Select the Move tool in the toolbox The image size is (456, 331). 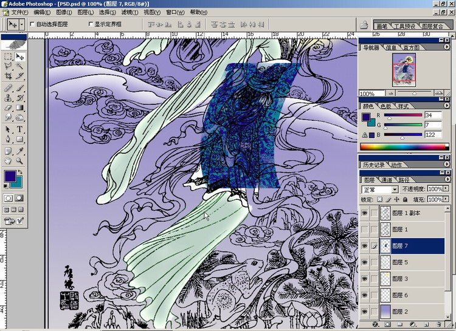point(20,56)
